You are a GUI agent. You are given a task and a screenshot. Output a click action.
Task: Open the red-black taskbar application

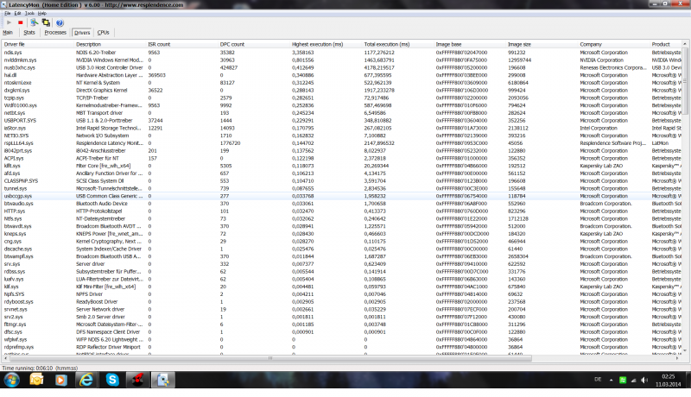pyautogui.click(x=137, y=380)
